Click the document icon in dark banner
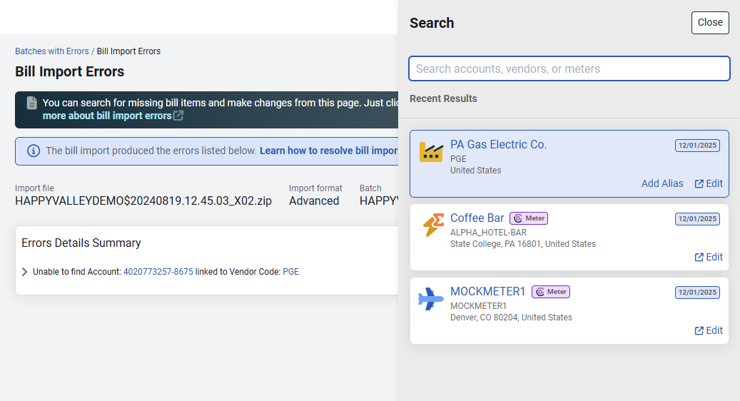Screen dimensions: 740x401 [x=32, y=103]
